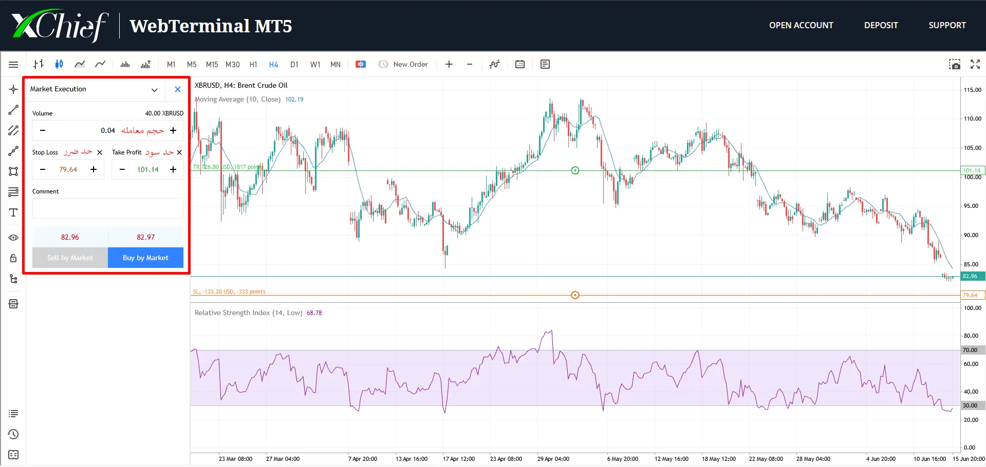Open the DEPOSIT link
The width and height of the screenshot is (986, 467).
pyautogui.click(x=881, y=25)
